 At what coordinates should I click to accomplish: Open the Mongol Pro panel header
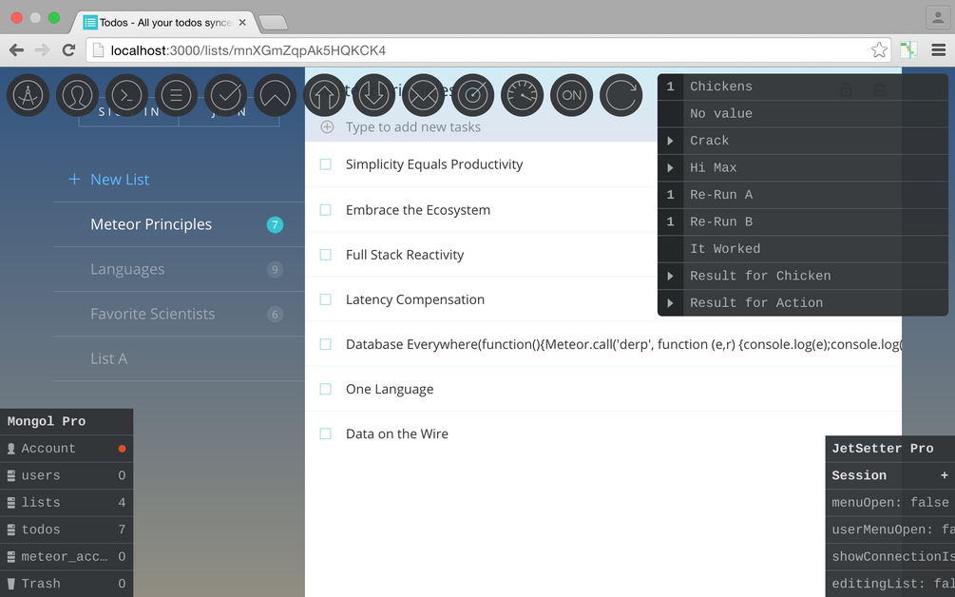[x=67, y=421]
